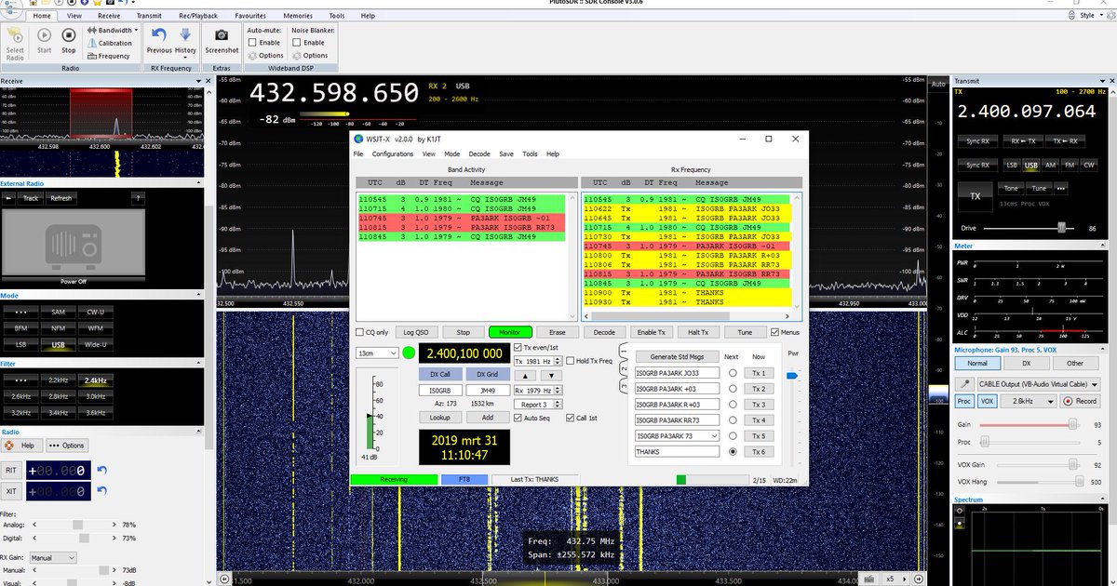Reset RIT with the undo arrow

click(102, 471)
